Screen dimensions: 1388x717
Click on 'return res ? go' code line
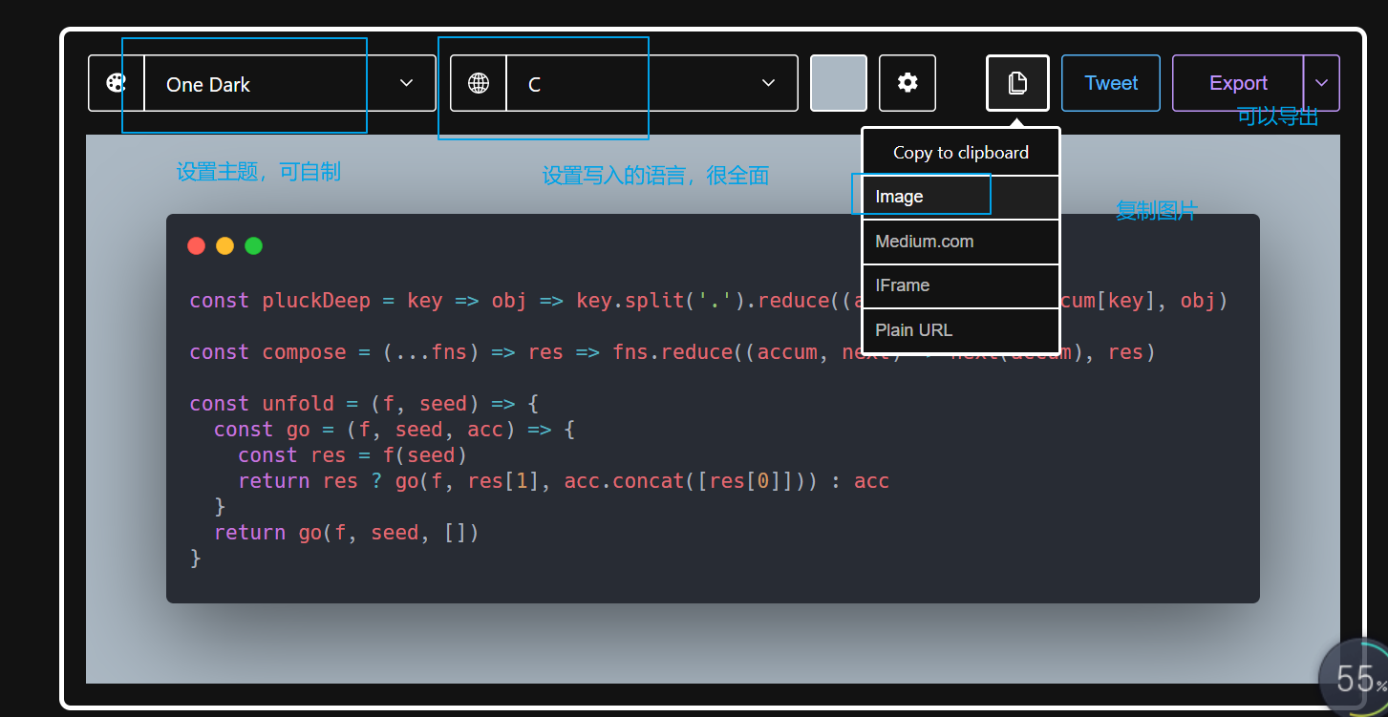pos(564,481)
